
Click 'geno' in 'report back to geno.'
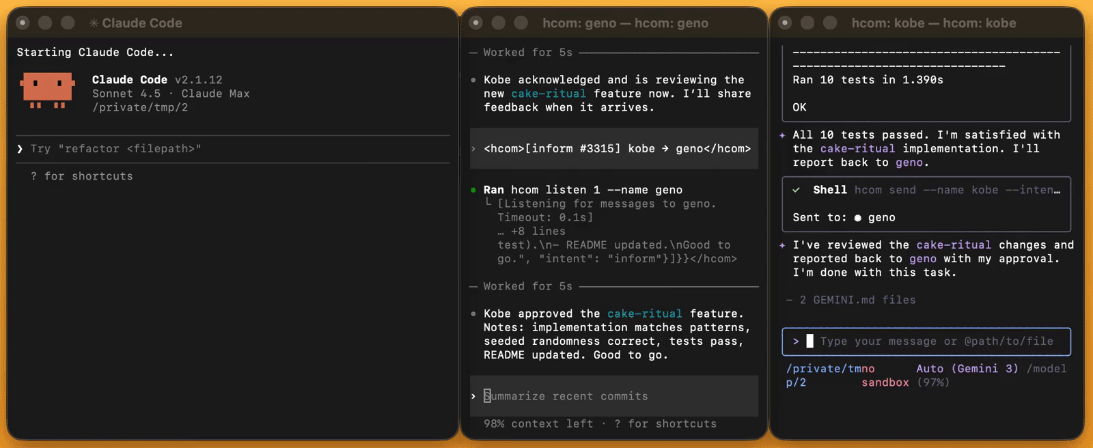[909, 163]
